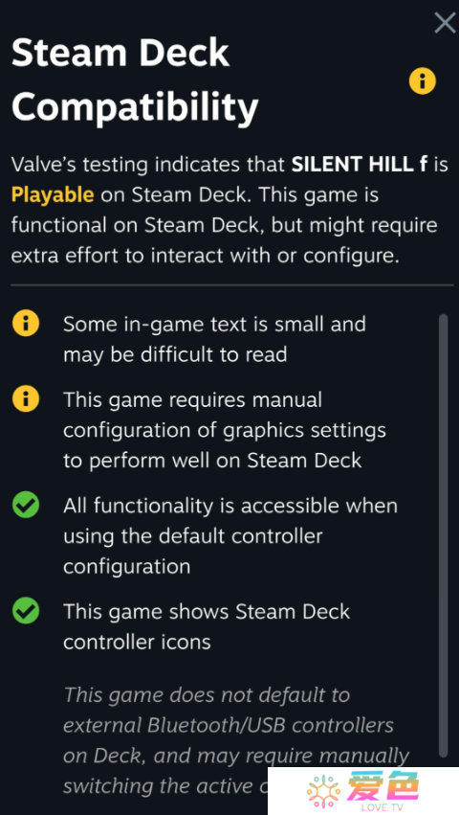Viewport: 459px width, 815px height.
Task: Click the sunburst emblem in the watermark
Action: click(x=323, y=791)
